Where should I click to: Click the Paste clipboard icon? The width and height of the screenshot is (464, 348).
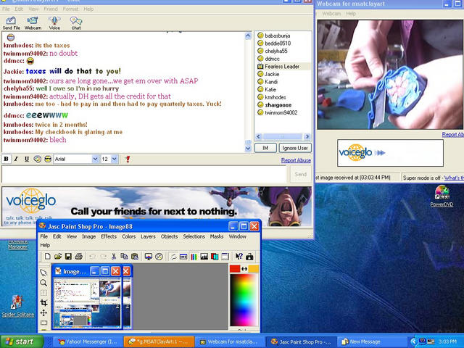pyautogui.click(x=135, y=257)
